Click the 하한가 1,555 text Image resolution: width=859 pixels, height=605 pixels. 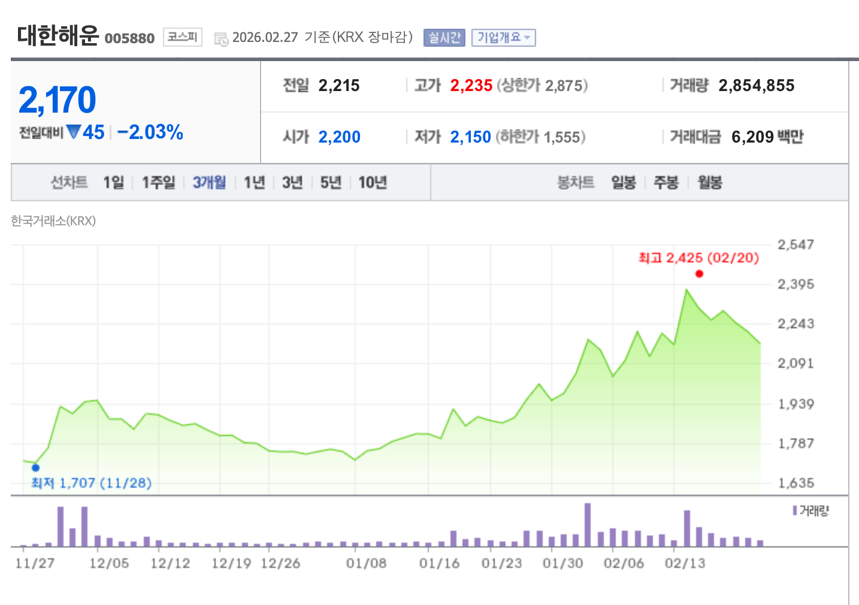(540, 137)
